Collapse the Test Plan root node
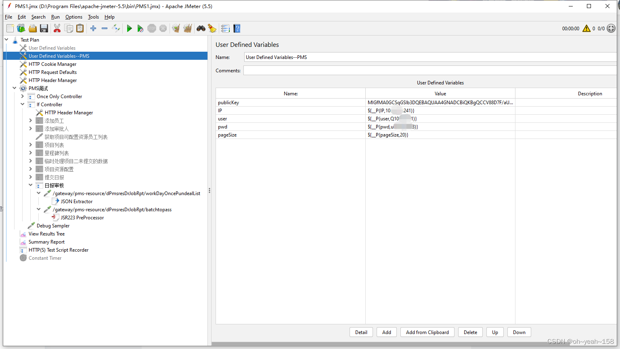 pyautogui.click(x=6, y=40)
